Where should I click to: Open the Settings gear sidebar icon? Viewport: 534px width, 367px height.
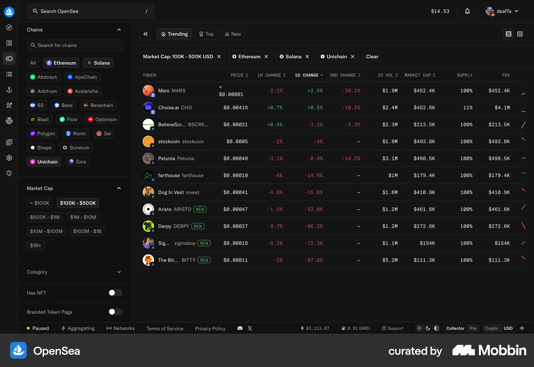[9, 158]
